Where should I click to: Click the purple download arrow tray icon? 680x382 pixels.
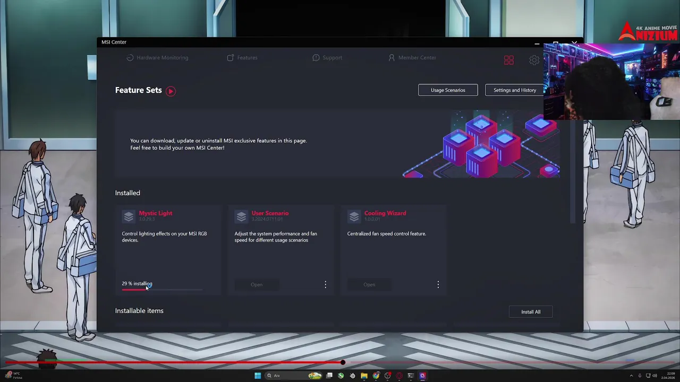point(640,376)
